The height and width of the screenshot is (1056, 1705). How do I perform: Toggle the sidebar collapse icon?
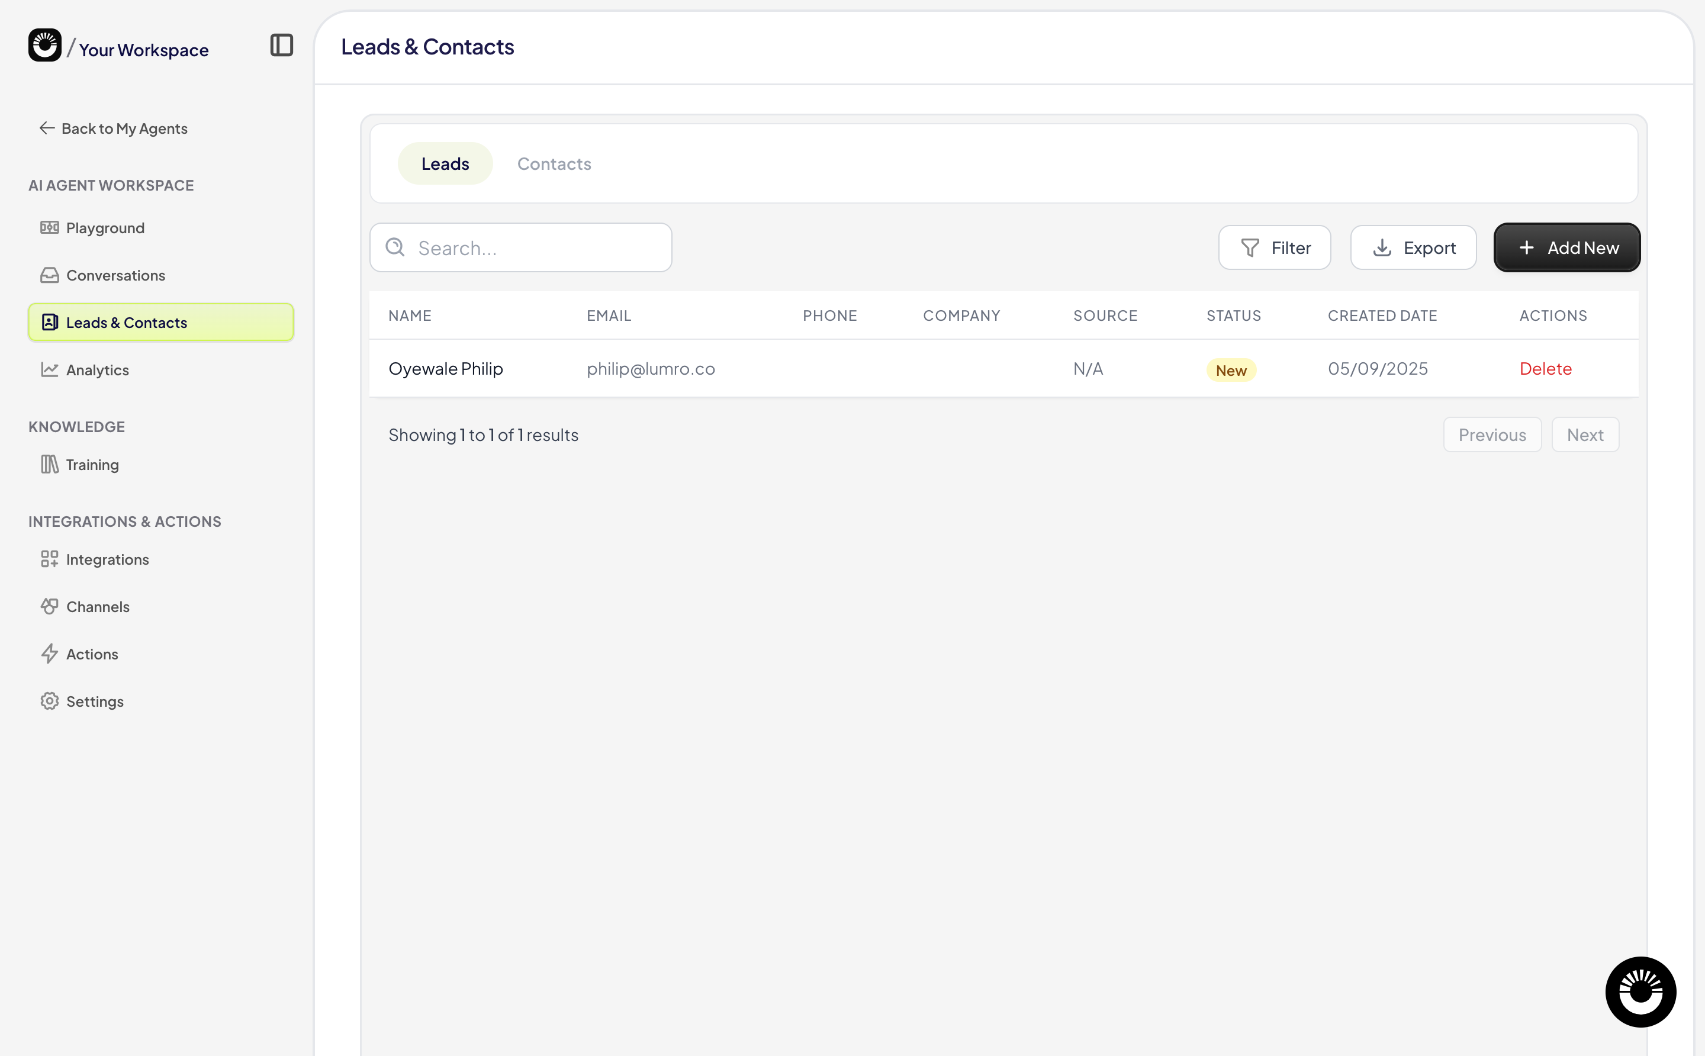pyautogui.click(x=281, y=46)
